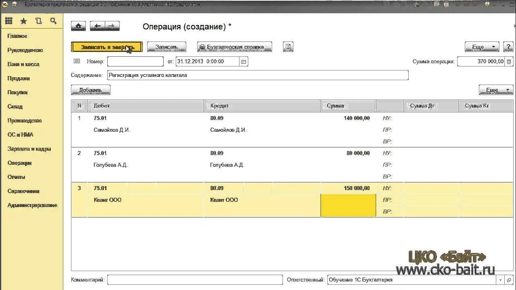Open the Зарплата и кадры section
This screenshot has height=290, width=516.
pyautogui.click(x=29, y=149)
